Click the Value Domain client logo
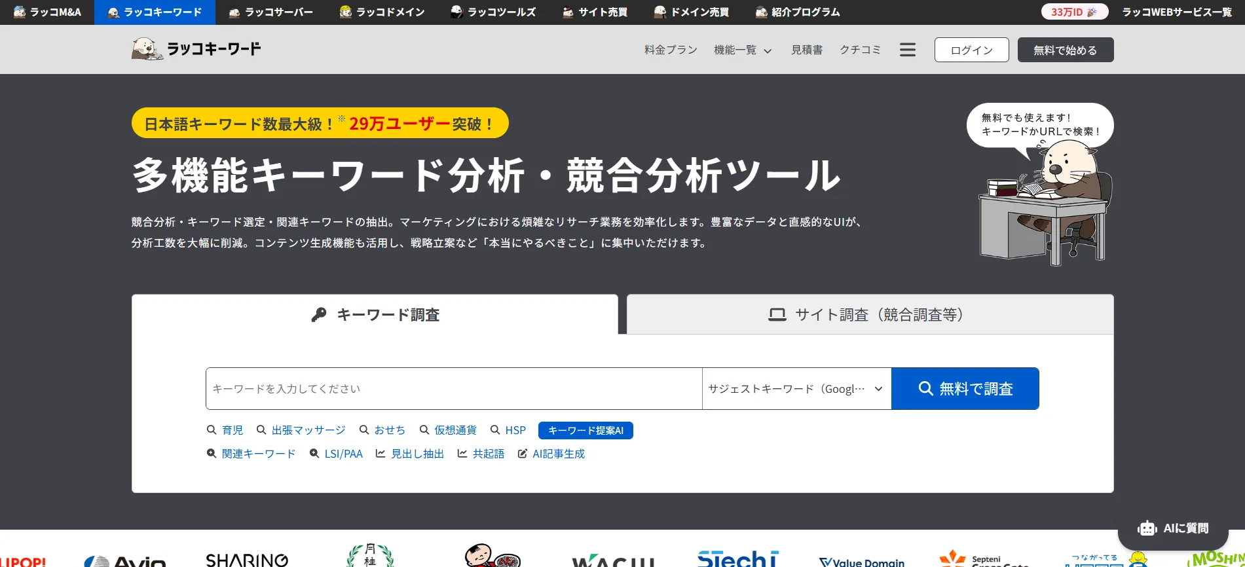Viewport: 1245px width, 567px height. click(x=862, y=562)
